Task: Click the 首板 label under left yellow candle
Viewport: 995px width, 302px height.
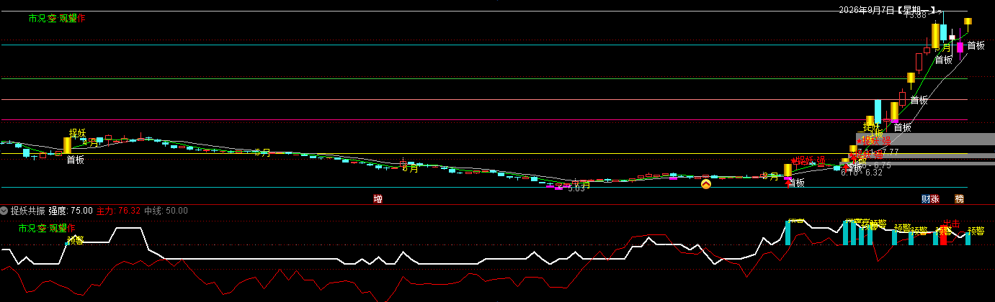Action: [76, 160]
